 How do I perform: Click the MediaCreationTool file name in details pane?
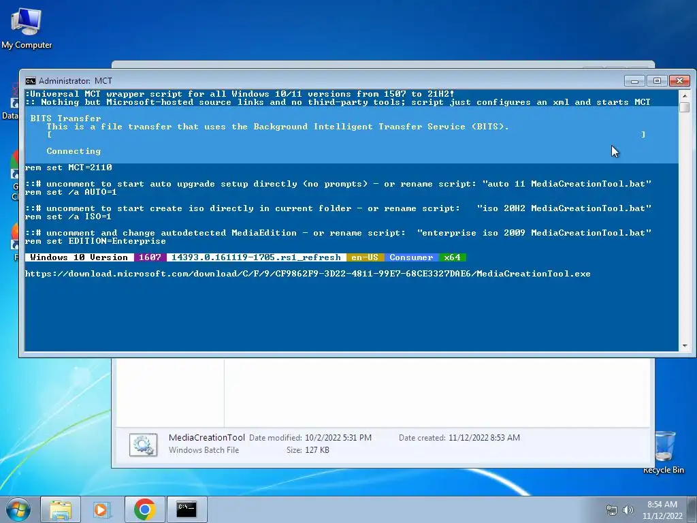click(207, 438)
